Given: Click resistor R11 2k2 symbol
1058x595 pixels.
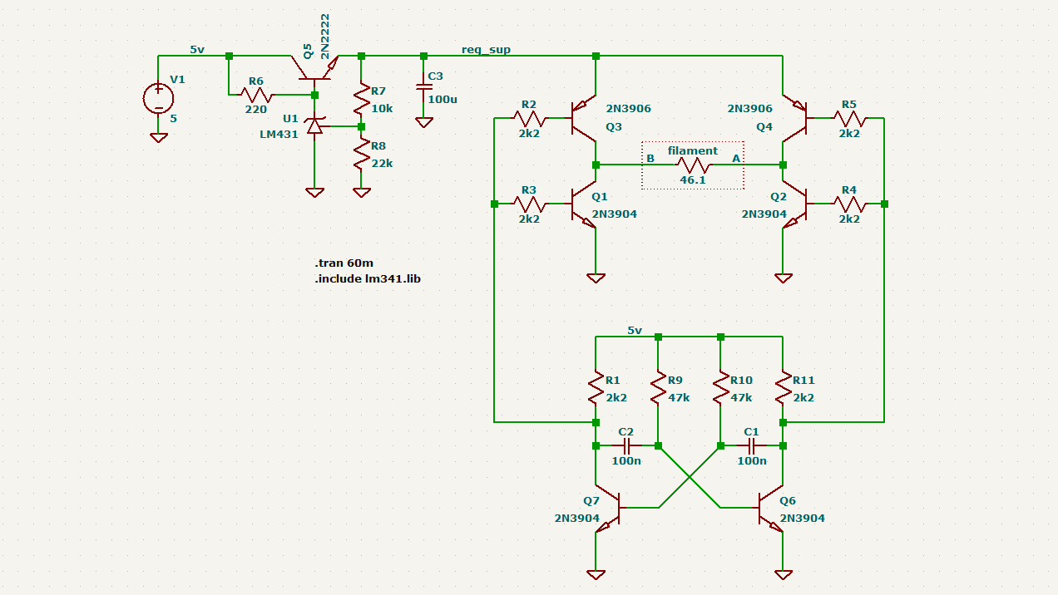Looking at the screenshot, I should coord(783,386).
